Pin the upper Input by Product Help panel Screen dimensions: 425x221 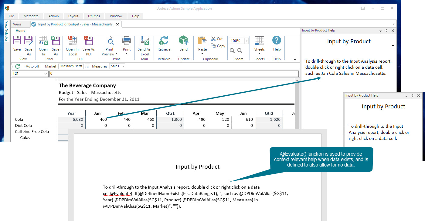click(386, 31)
